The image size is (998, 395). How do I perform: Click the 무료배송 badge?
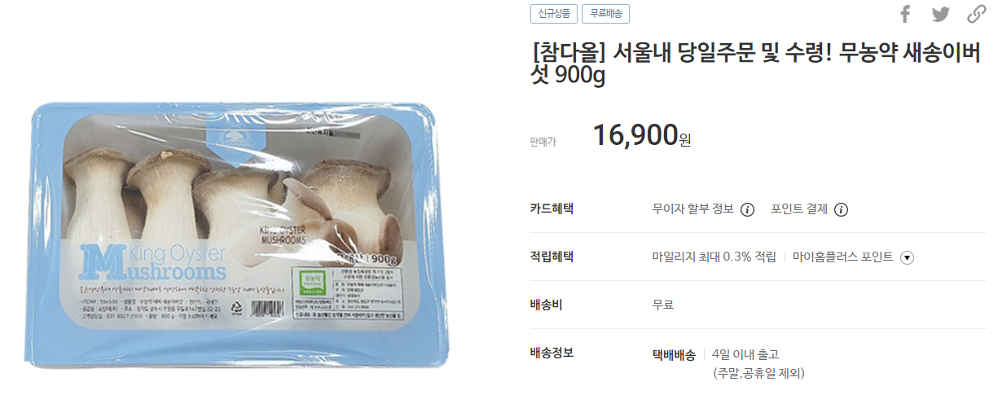point(605,14)
